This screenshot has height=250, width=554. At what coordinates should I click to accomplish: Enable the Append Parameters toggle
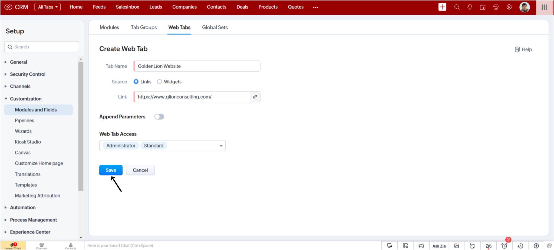(x=159, y=116)
